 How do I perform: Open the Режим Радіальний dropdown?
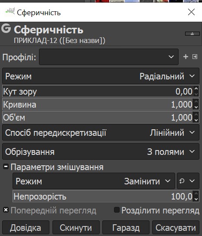point(101,76)
